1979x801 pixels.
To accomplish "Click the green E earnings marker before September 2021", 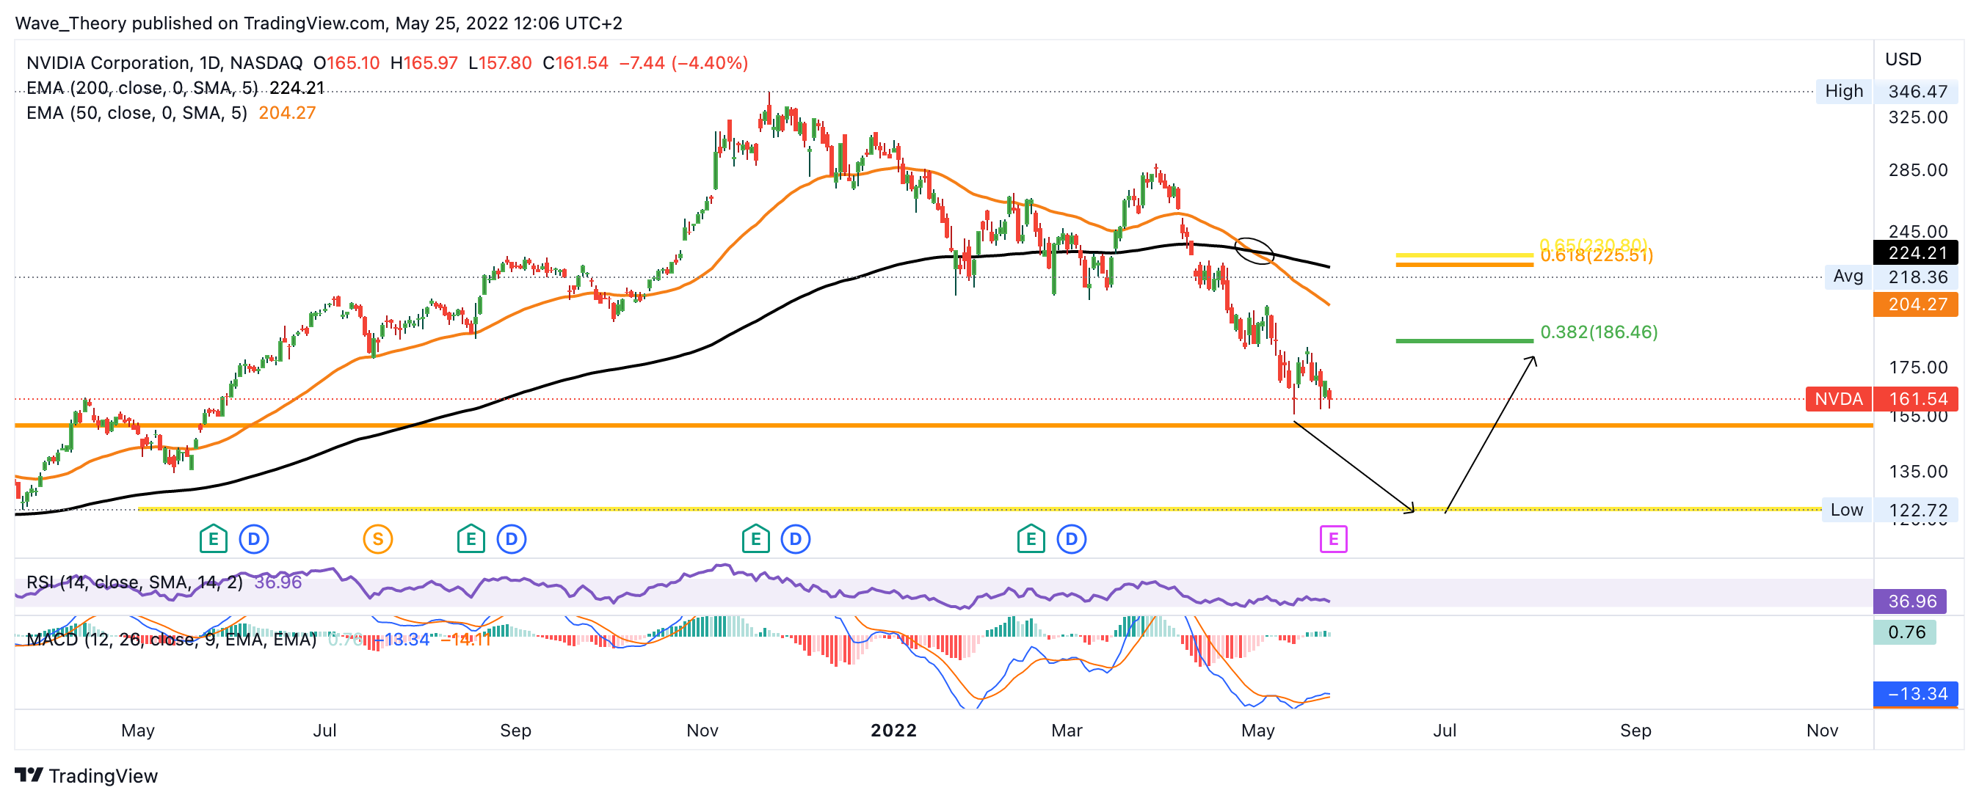I will click(471, 539).
